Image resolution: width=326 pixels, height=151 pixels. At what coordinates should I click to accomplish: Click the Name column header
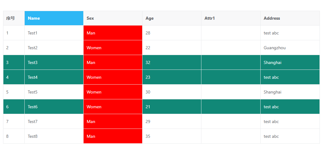point(54,18)
